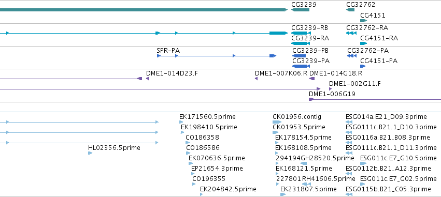The image size is (441, 197).
Task: Open the CK01953.5prime EST label
Action: 299,127
